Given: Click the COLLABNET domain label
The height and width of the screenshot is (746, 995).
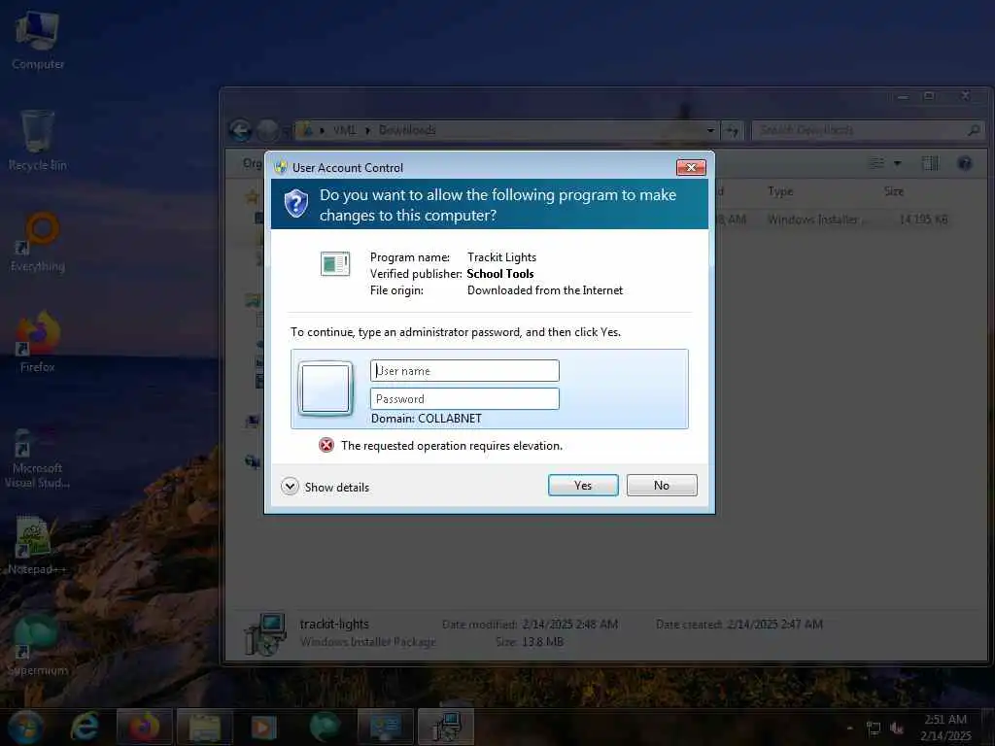Looking at the screenshot, I should tap(426, 419).
